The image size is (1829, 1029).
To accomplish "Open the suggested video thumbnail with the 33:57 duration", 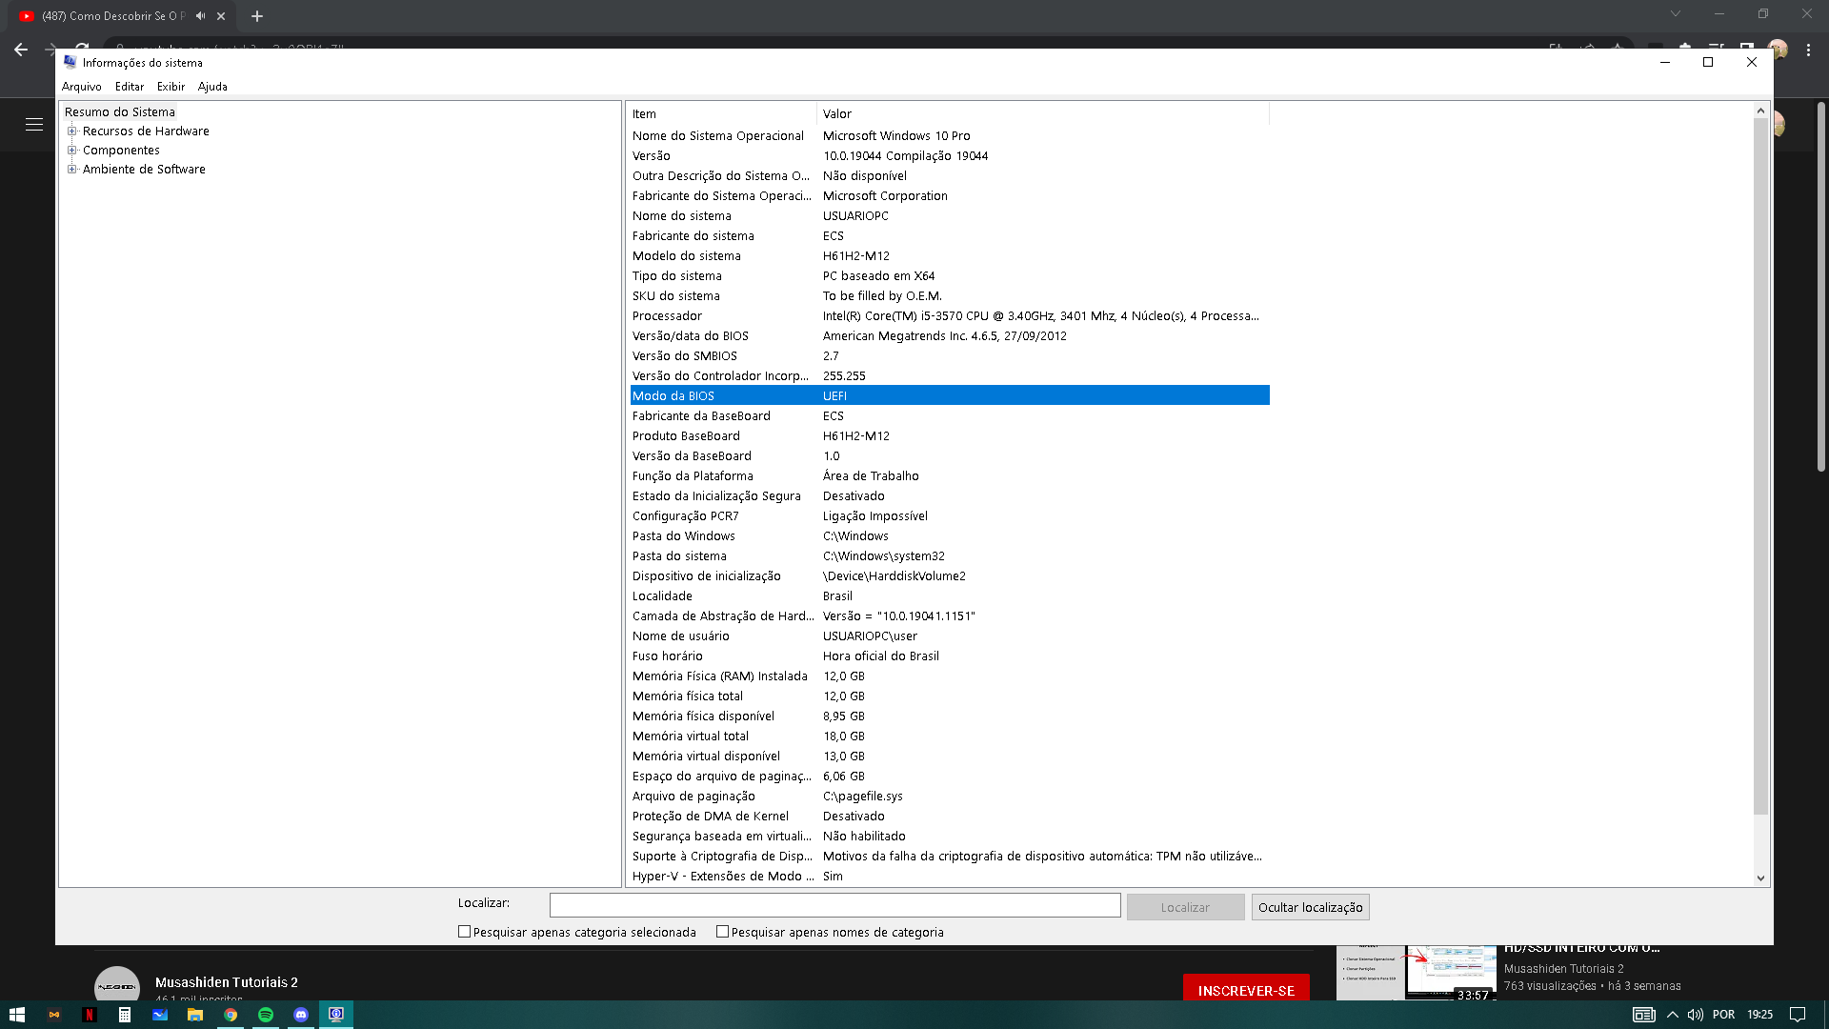I will point(1417,974).
